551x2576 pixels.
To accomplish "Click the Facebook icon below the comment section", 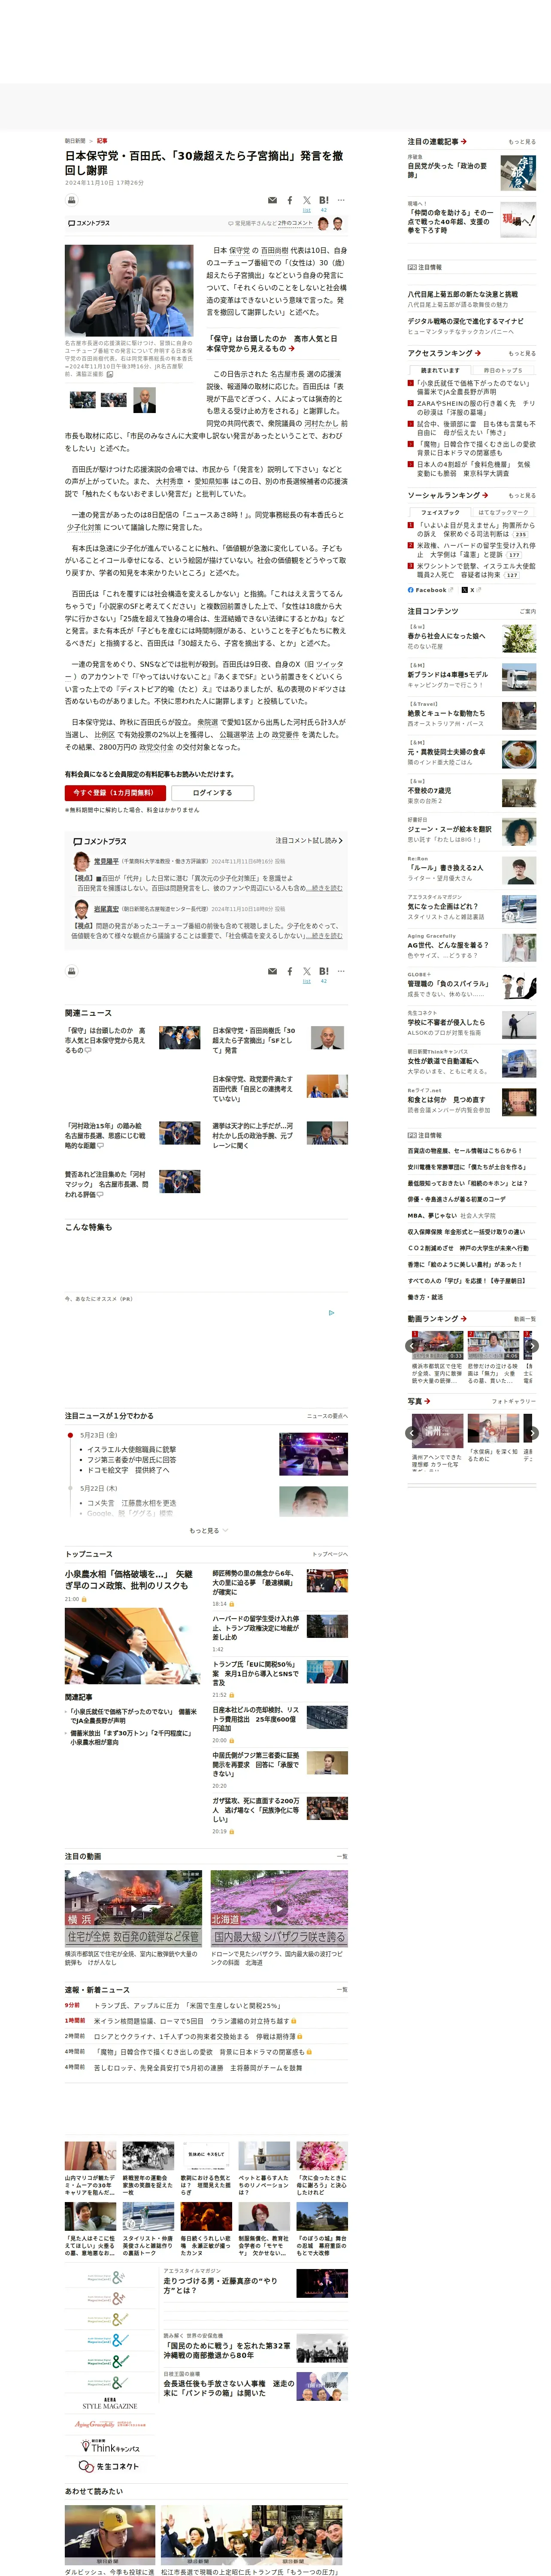I will [x=290, y=971].
